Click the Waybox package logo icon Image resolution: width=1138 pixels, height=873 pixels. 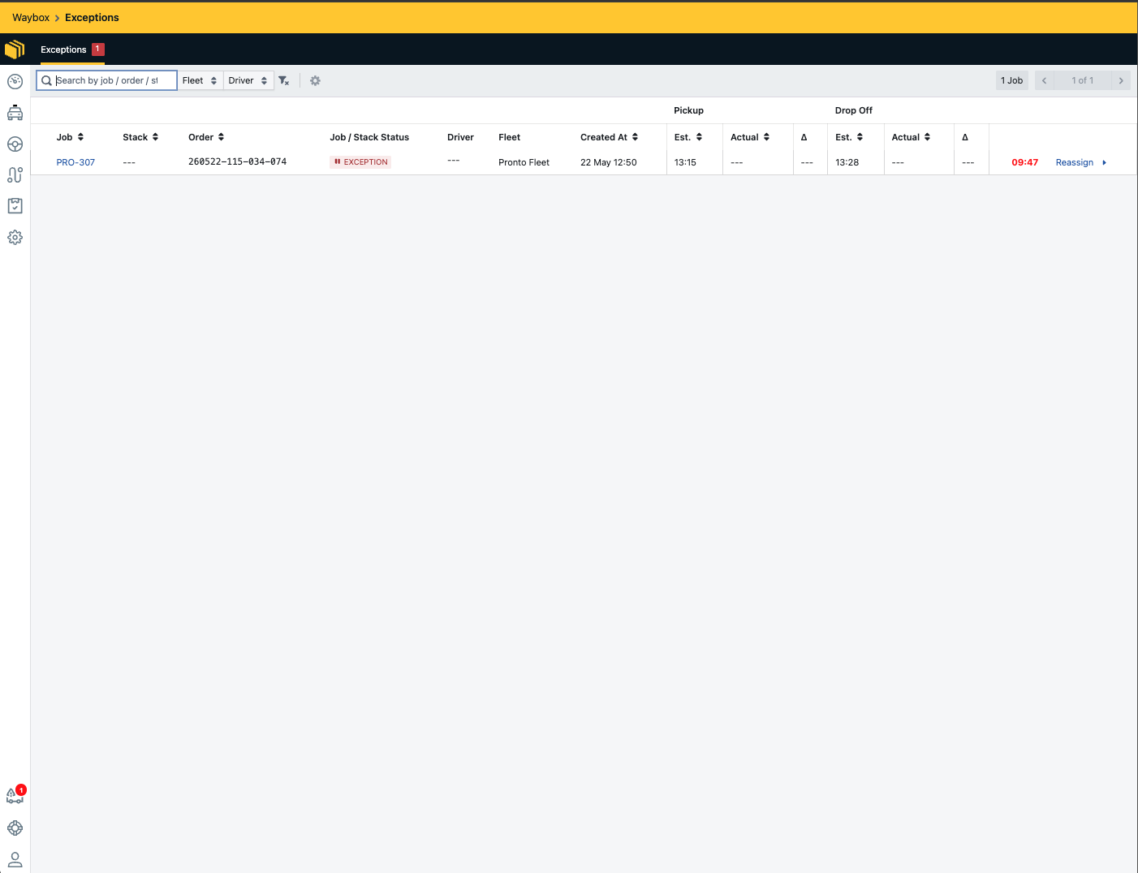point(15,49)
